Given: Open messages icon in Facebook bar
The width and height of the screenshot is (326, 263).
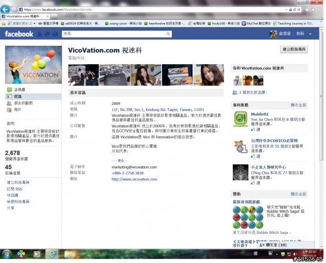Looking at the screenshot, I should (x=47, y=34).
